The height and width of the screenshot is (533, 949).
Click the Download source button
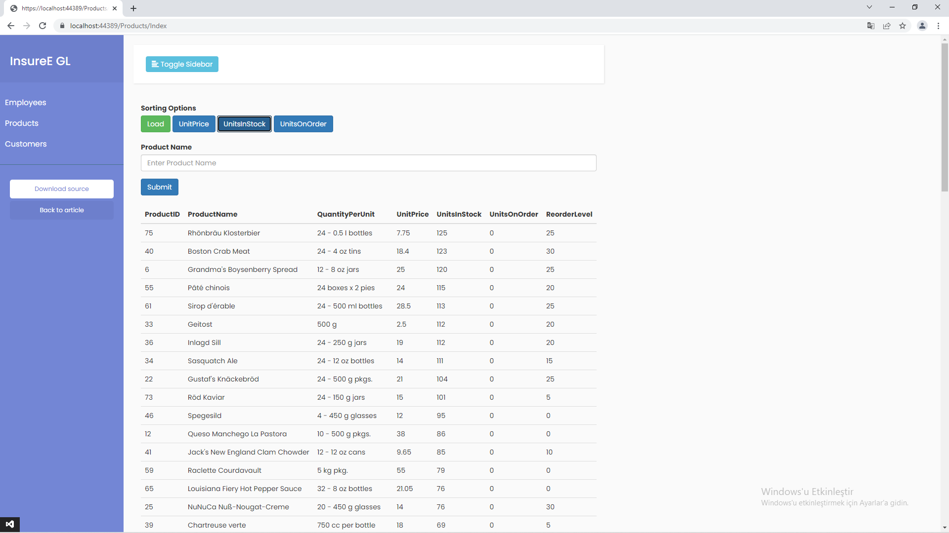coord(61,189)
